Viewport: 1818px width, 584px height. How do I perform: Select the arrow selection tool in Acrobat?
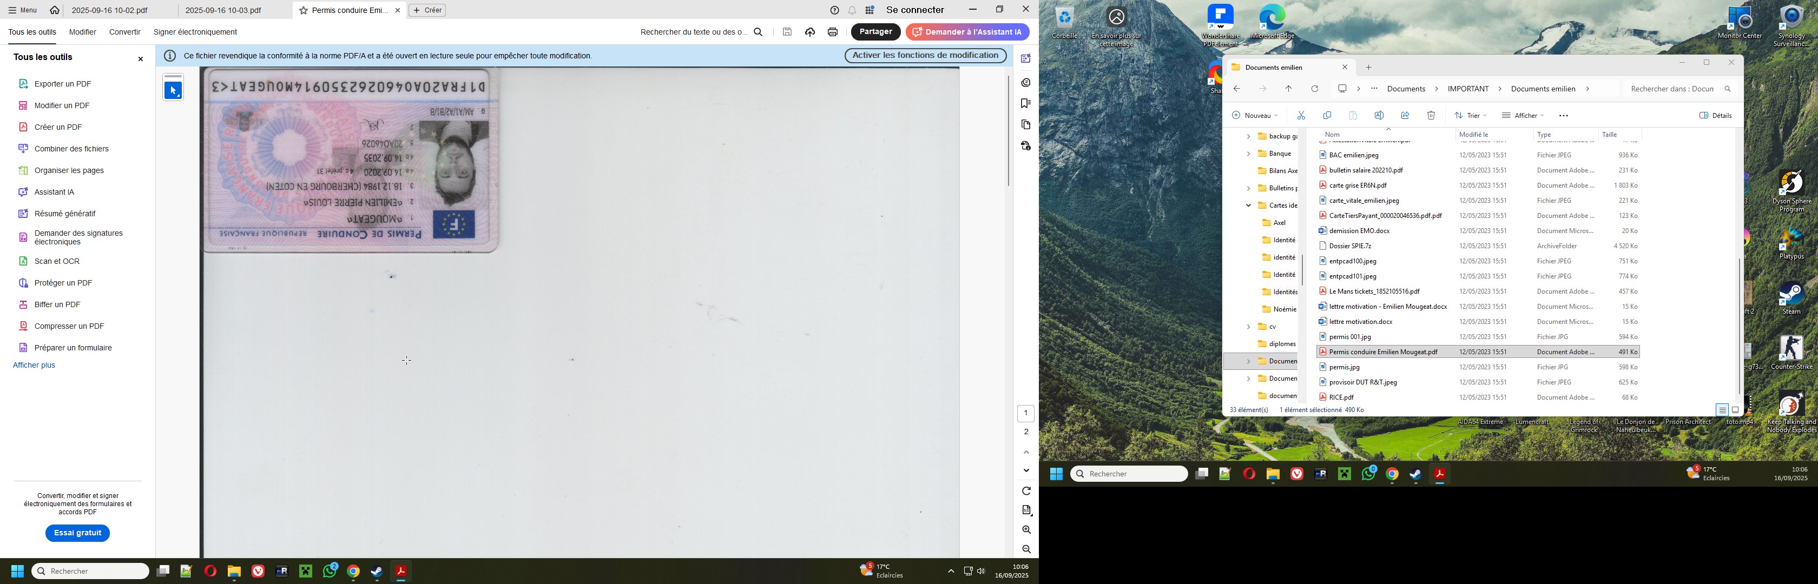tap(173, 90)
